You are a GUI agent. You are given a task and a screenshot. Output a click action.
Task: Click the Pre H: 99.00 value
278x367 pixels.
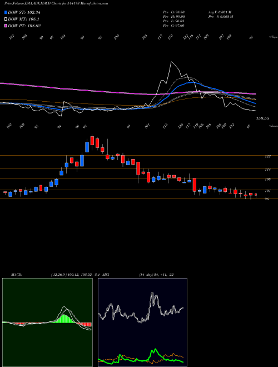[x=174, y=16]
